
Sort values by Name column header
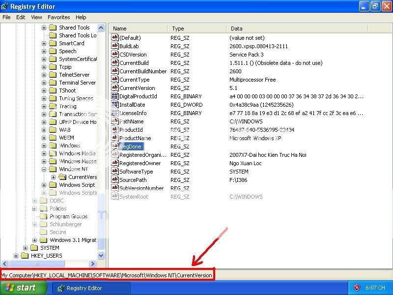tap(139, 29)
